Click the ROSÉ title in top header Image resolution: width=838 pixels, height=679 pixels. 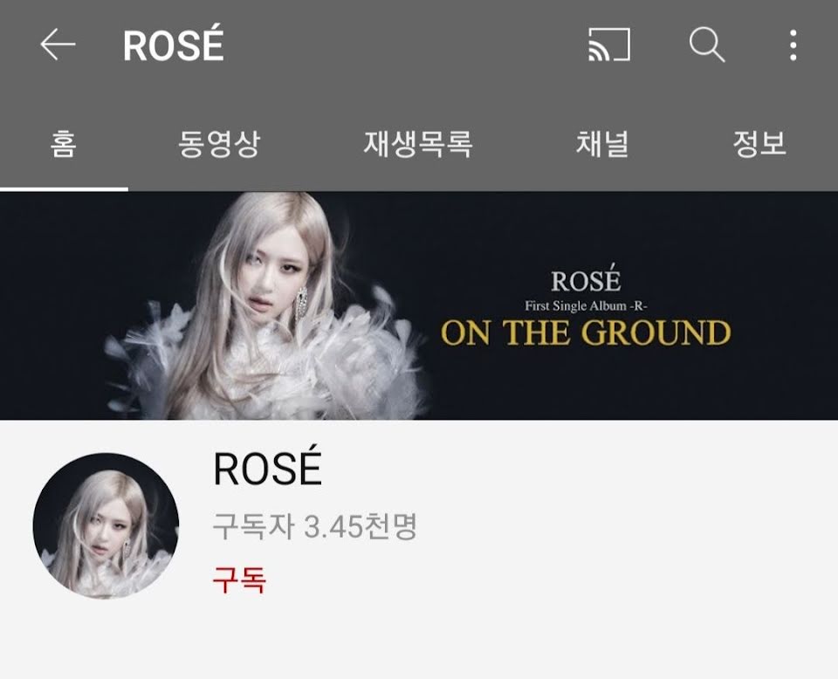pos(173,45)
